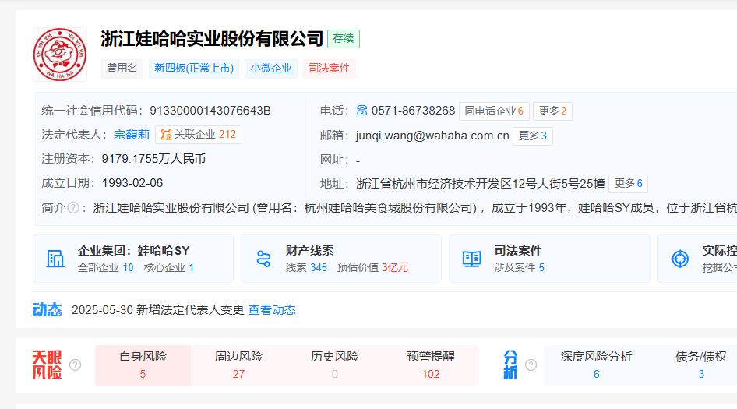This screenshot has height=409, width=737.
Task: Click the building icon in 企业集团 card
Action: [x=55, y=259]
